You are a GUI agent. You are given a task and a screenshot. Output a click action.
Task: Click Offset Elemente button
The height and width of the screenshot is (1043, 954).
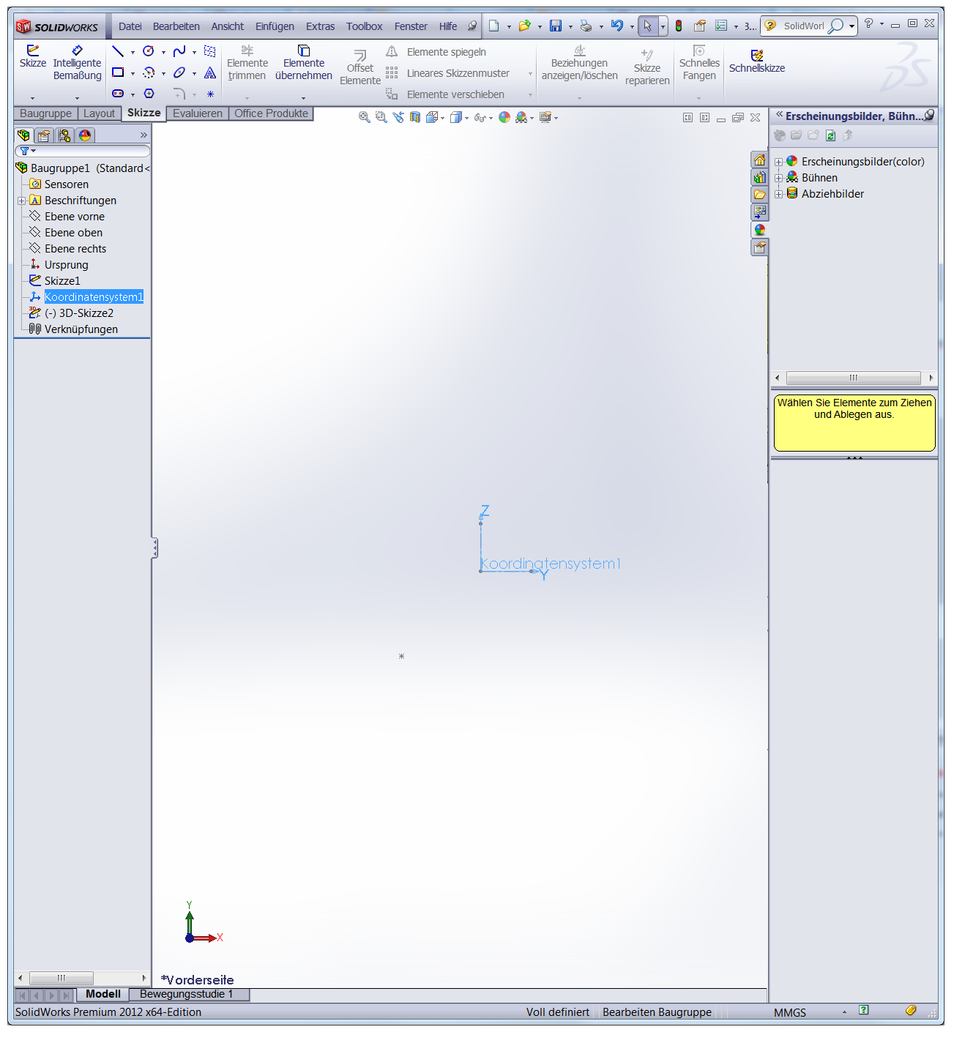click(360, 67)
